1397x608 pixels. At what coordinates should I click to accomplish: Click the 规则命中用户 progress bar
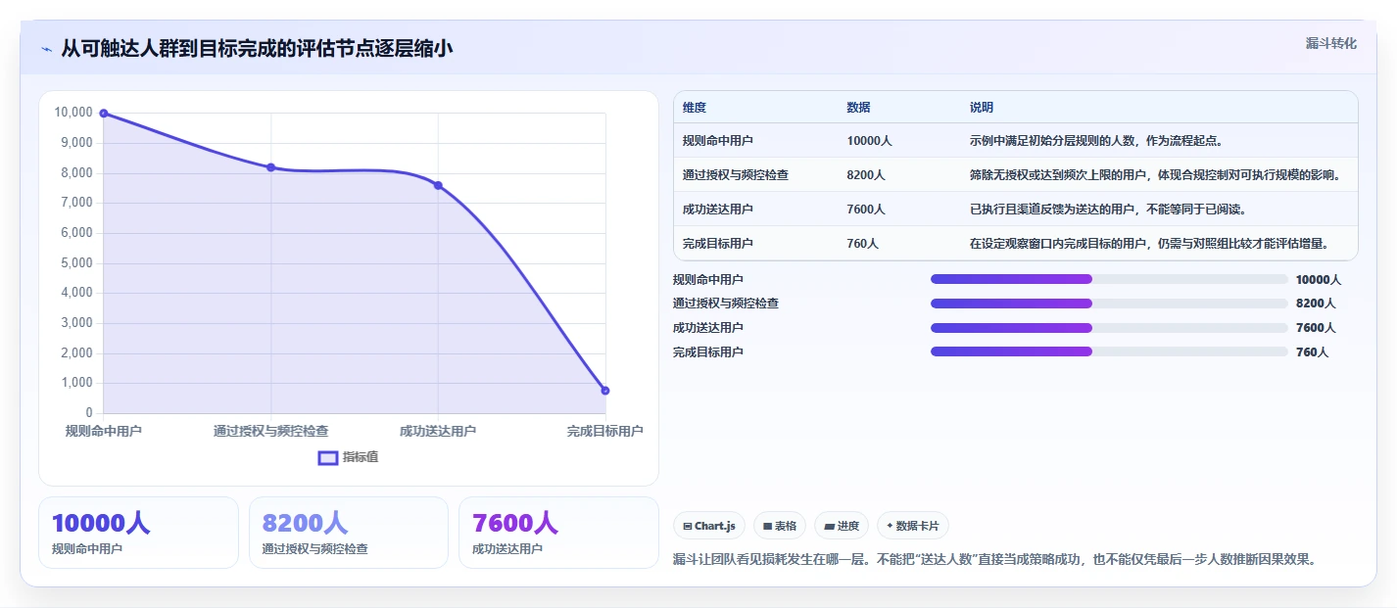(x=1109, y=279)
